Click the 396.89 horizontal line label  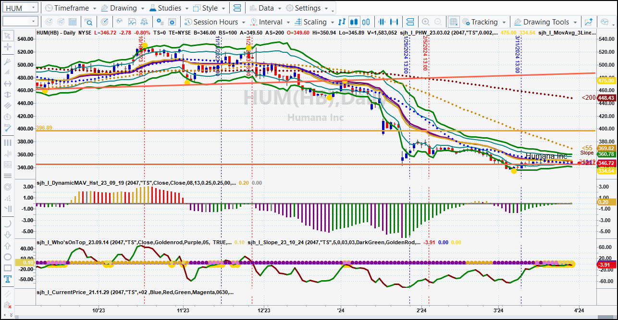click(x=44, y=128)
